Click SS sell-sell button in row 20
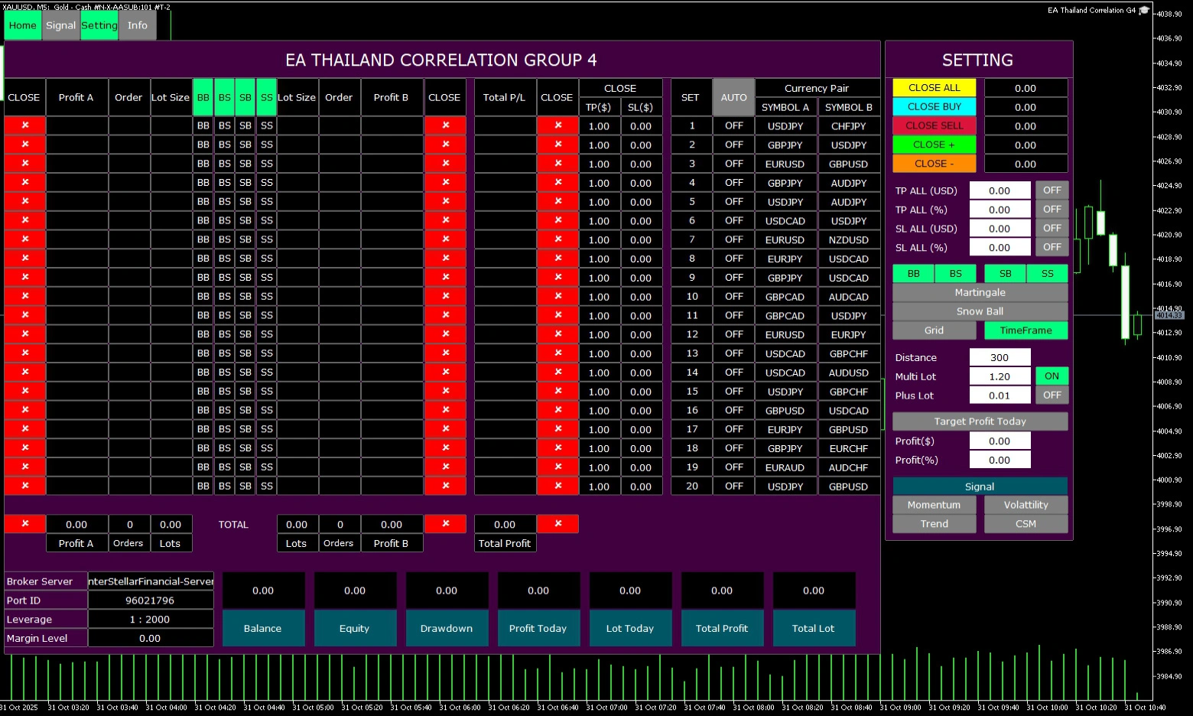This screenshot has height=716, width=1193. (266, 486)
